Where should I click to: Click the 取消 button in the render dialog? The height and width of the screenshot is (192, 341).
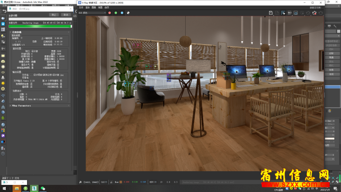click(x=66, y=15)
